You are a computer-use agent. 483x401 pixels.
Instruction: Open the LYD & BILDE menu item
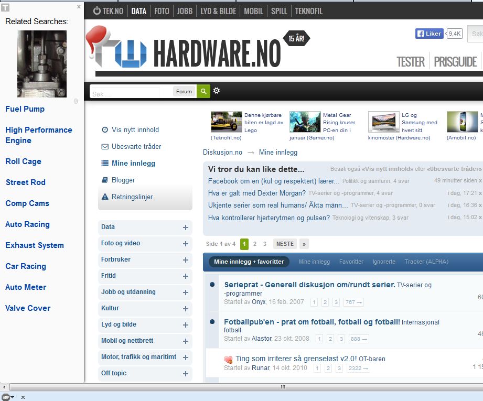click(x=218, y=11)
